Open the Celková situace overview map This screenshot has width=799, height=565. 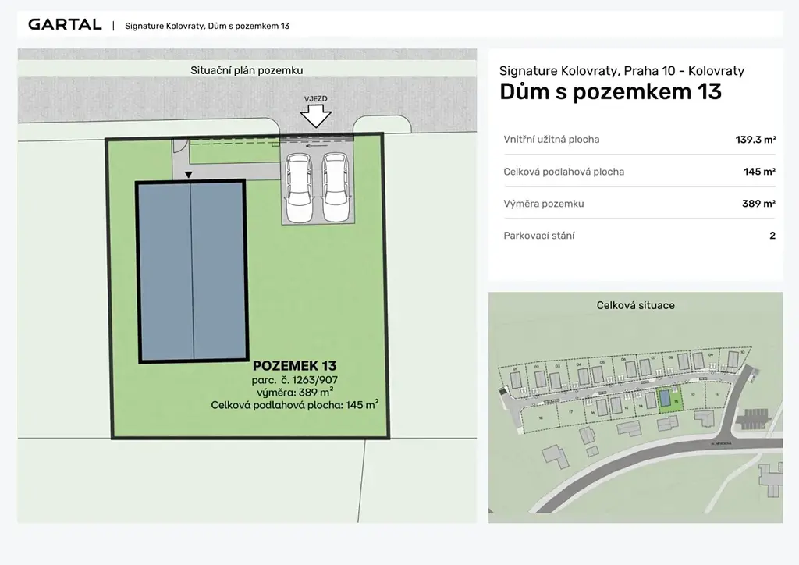[635, 406]
